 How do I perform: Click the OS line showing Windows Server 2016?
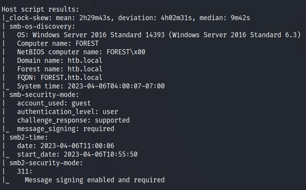158,35
